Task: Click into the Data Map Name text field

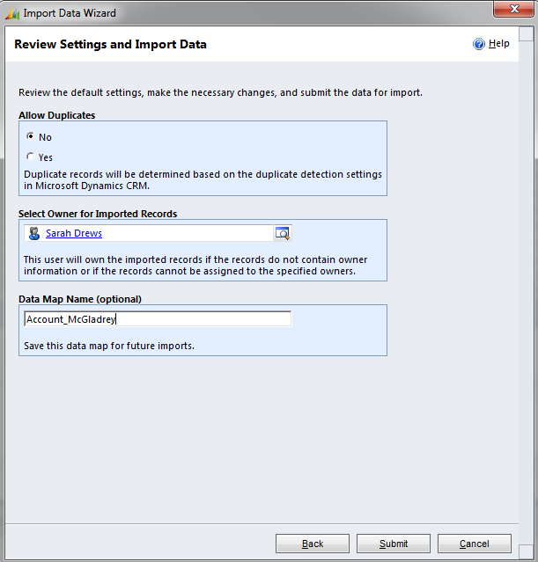Action: (158, 319)
